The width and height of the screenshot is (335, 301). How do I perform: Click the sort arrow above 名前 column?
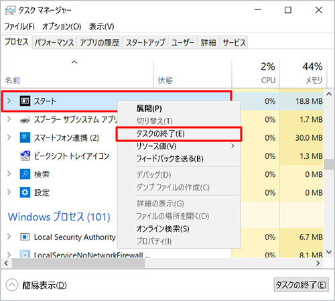click(74, 62)
